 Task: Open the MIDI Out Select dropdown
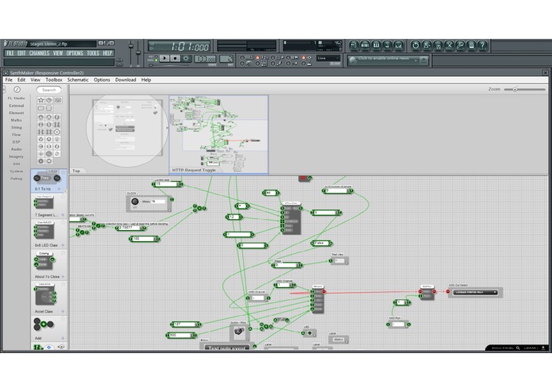pos(475,292)
